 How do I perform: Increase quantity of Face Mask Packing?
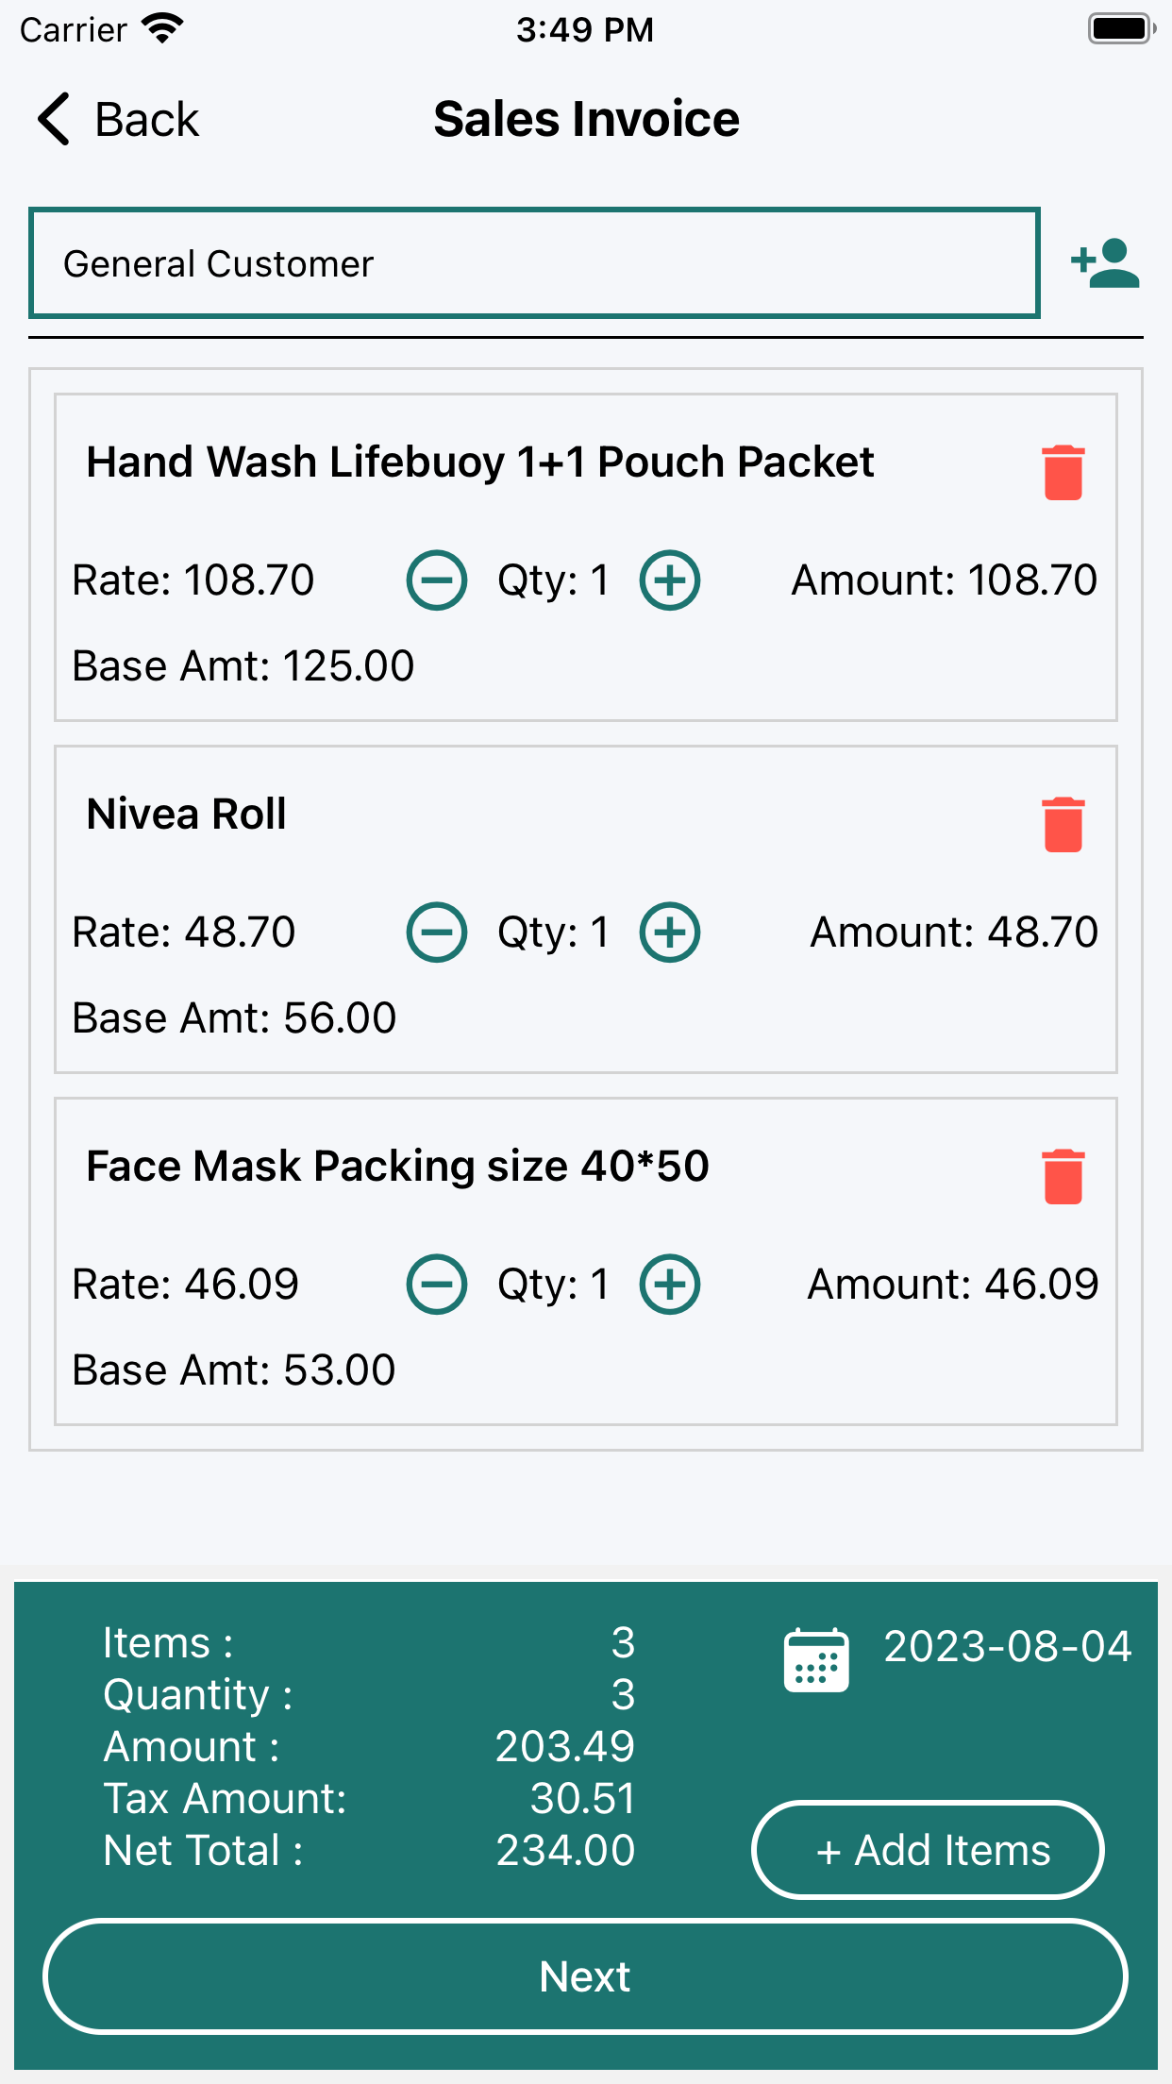coord(670,1285)
